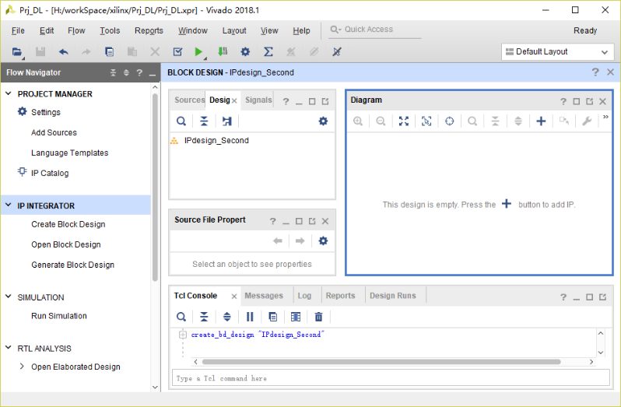Show more Diagram toolbar items chevron

605,117
